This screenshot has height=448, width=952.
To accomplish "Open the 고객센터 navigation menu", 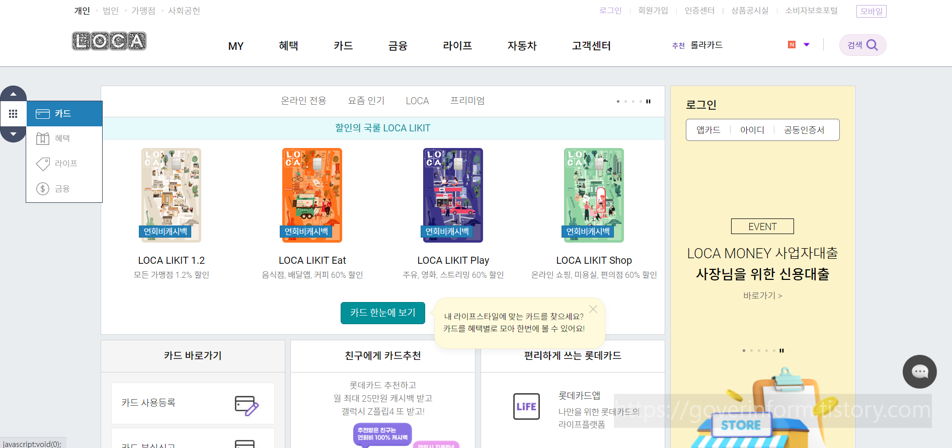I will [x=591, y=46].
